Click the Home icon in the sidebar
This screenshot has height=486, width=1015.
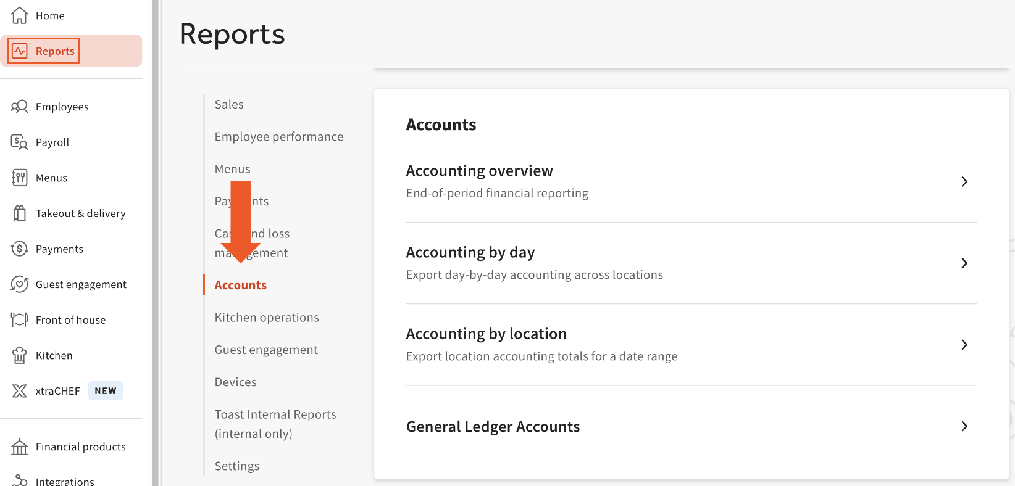[x=19, y=15]
